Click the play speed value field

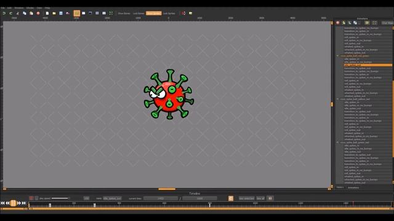click(x=86, y=198)
